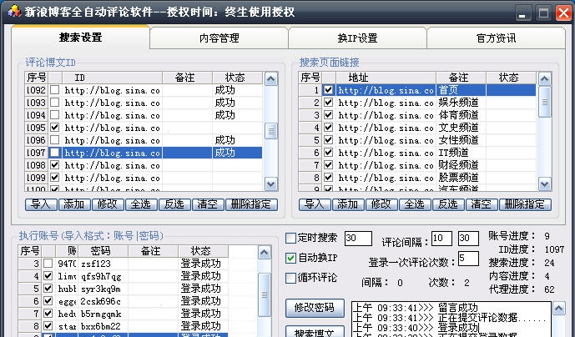This screenshot has width=575, height=337.
Task: Enable 定时搜索 checkbox
Action: (290, 238)
